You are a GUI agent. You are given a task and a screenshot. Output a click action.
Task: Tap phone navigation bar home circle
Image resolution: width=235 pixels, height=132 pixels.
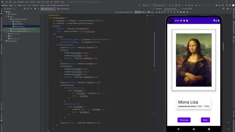tap(194, 129)
